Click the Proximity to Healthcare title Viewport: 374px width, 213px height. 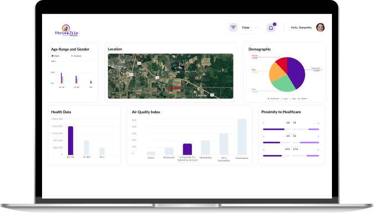281,112
